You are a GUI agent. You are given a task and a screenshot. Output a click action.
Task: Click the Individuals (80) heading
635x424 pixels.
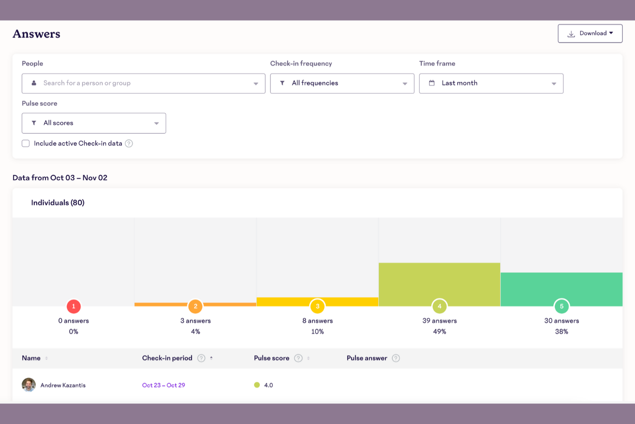(x=58, y=202)
